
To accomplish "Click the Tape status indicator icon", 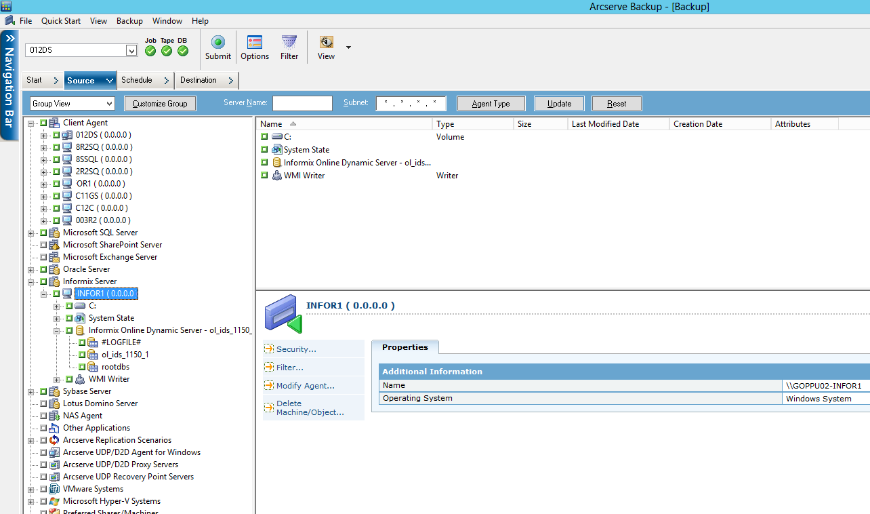I will click(x=166, y=50).
